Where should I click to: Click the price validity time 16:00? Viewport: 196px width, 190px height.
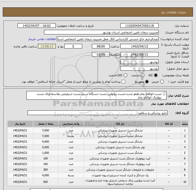tap(101, 54)
